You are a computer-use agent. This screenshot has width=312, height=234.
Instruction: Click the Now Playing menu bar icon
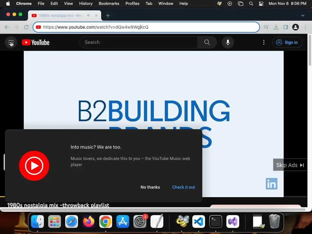pos(230,4)
